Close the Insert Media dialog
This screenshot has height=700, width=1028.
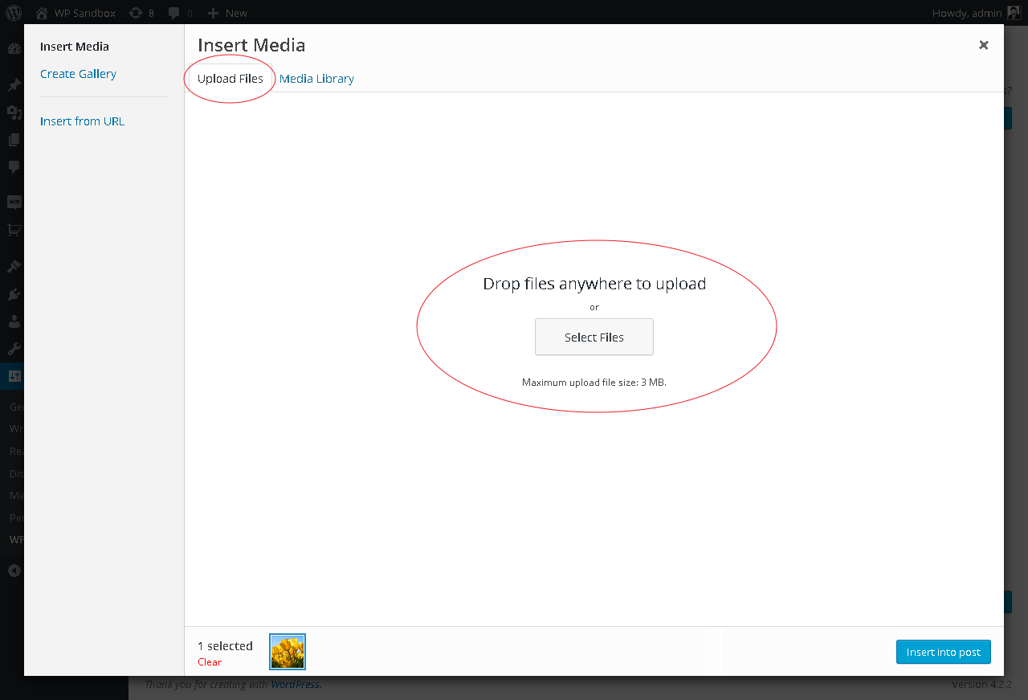point(983,45)
